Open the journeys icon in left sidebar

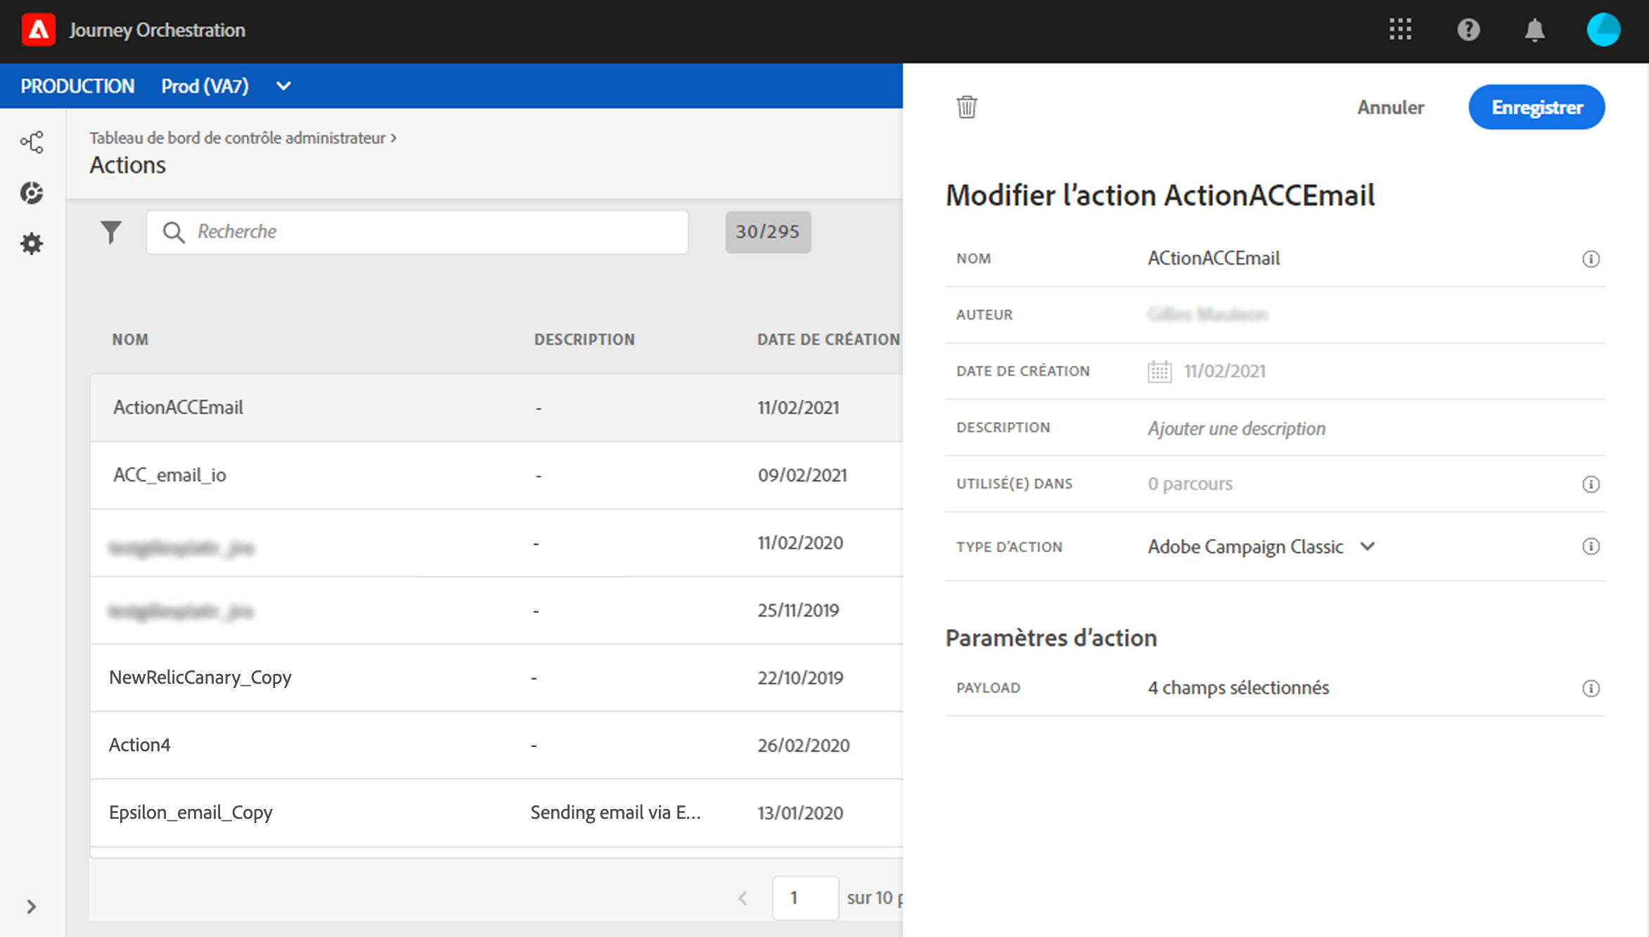pos(32,142)
